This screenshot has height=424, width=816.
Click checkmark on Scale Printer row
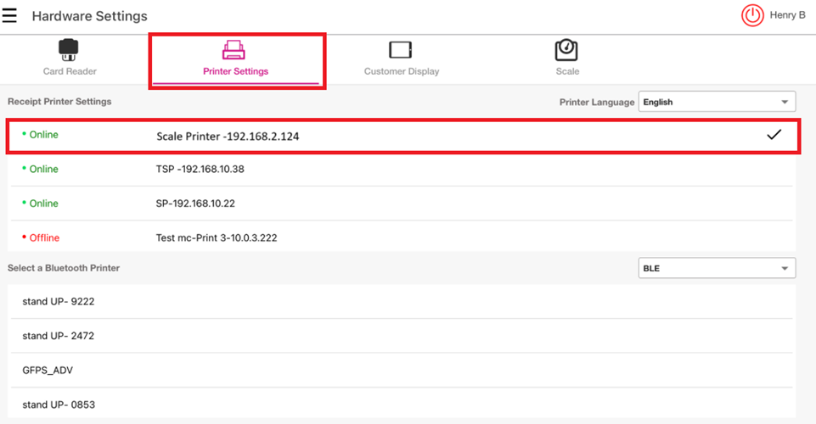tap(774, 135)
